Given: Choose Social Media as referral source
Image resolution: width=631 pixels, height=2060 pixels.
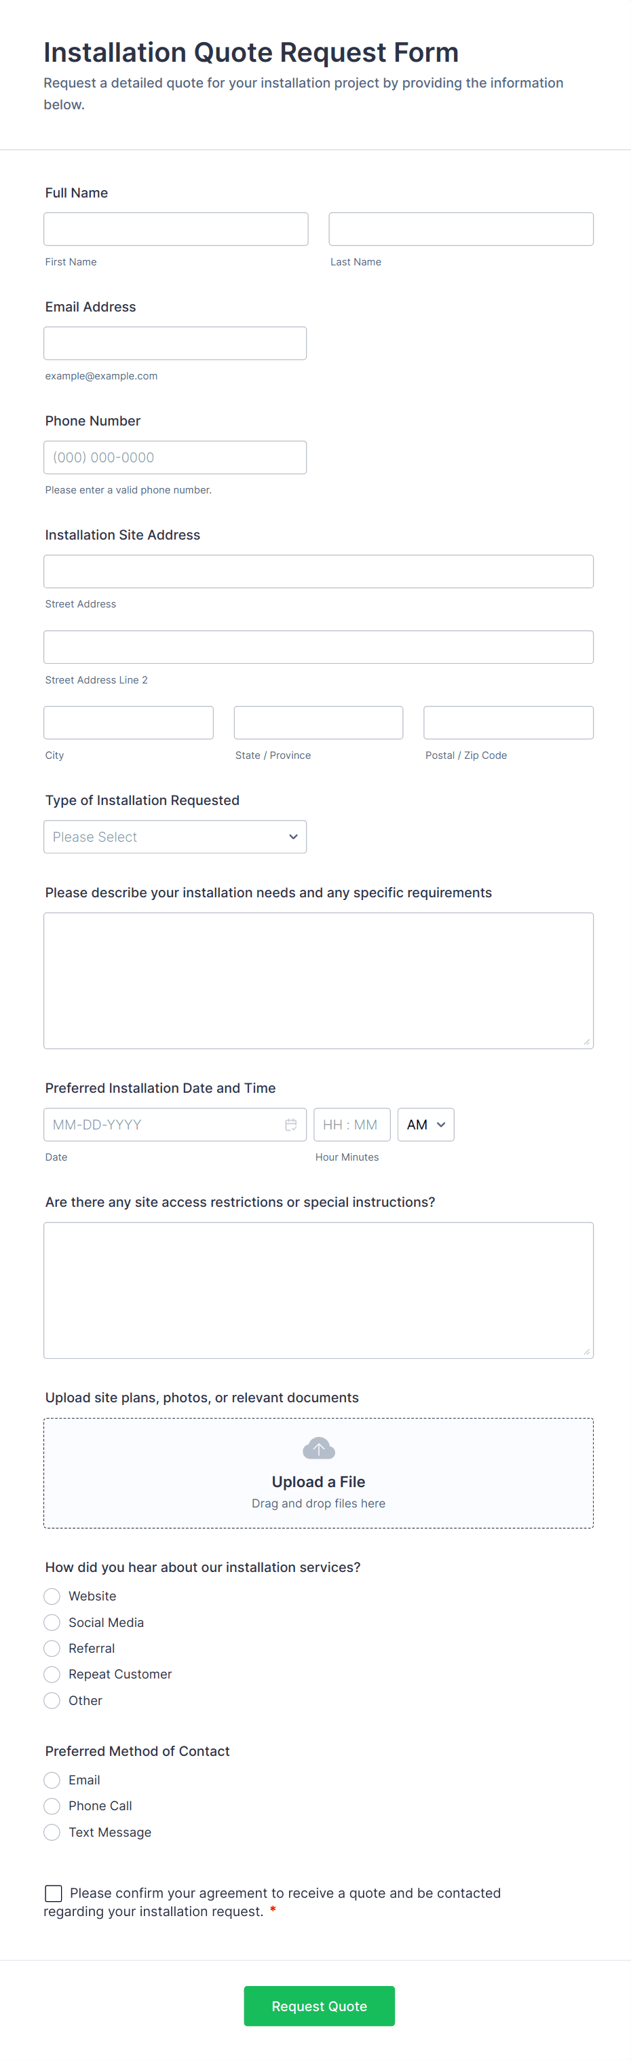Looking at the screenshot, I should pos(52,1623).
